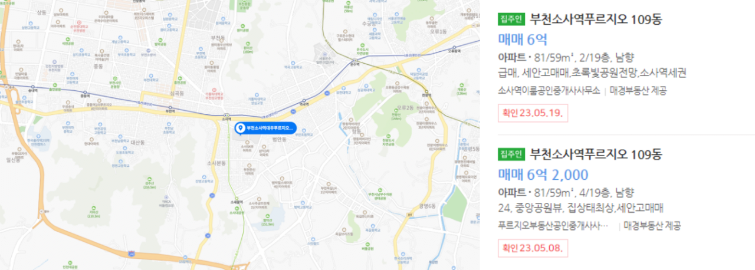The image size is (755, 270).
Task: Click the 온수역 station marker
Action: tap(355, 60)
